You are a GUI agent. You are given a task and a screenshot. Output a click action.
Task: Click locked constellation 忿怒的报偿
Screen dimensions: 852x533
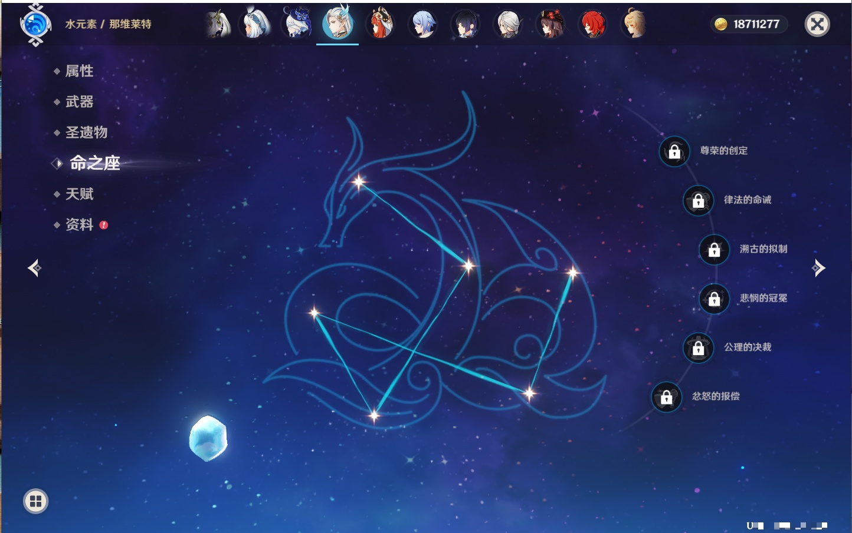[666, 397]
